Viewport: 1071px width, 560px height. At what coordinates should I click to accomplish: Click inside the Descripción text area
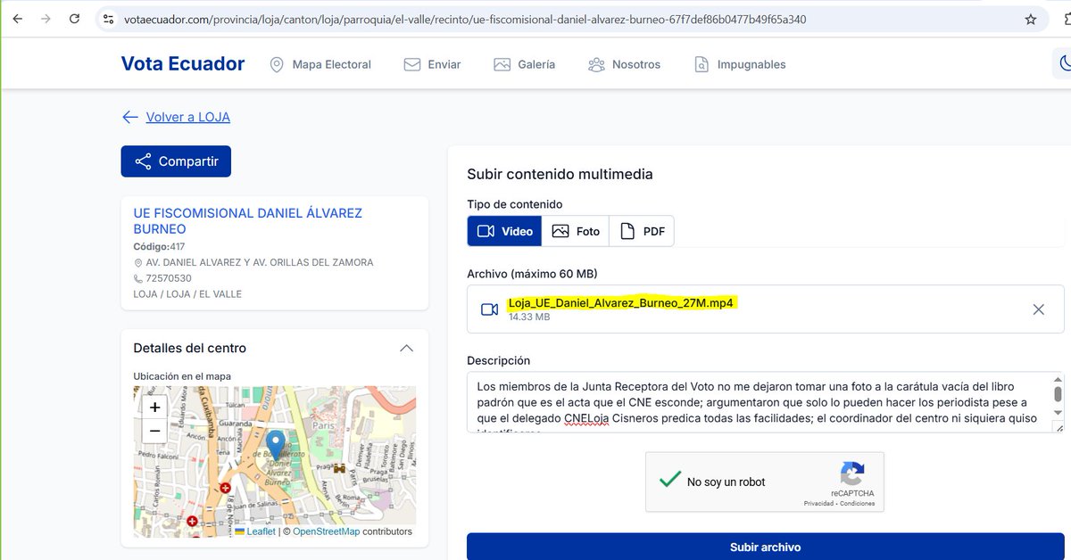(759, 402)
